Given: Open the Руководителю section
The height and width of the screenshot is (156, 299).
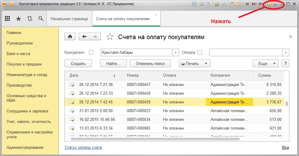Looking at the screenshot, I should tap(20, 43).
